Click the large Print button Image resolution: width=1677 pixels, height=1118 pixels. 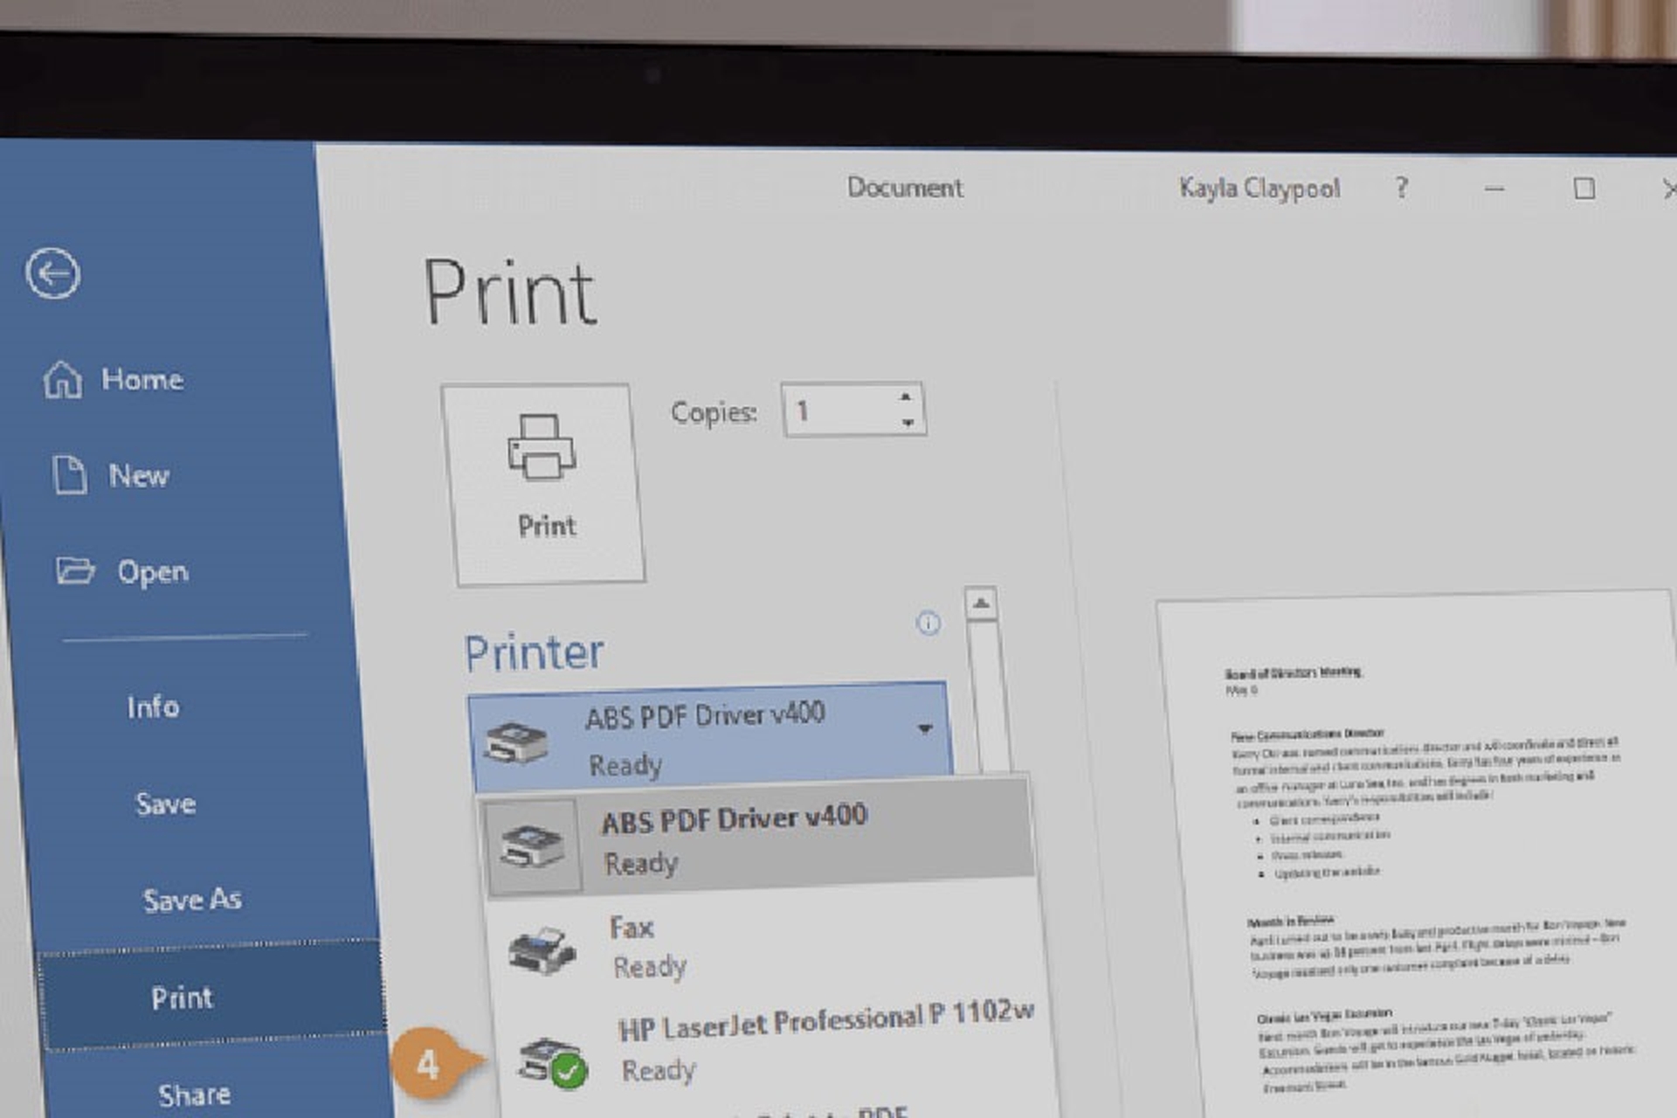[x=543, y=485]
